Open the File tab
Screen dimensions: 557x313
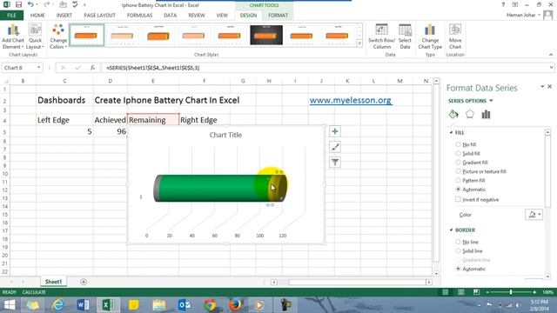11,16
